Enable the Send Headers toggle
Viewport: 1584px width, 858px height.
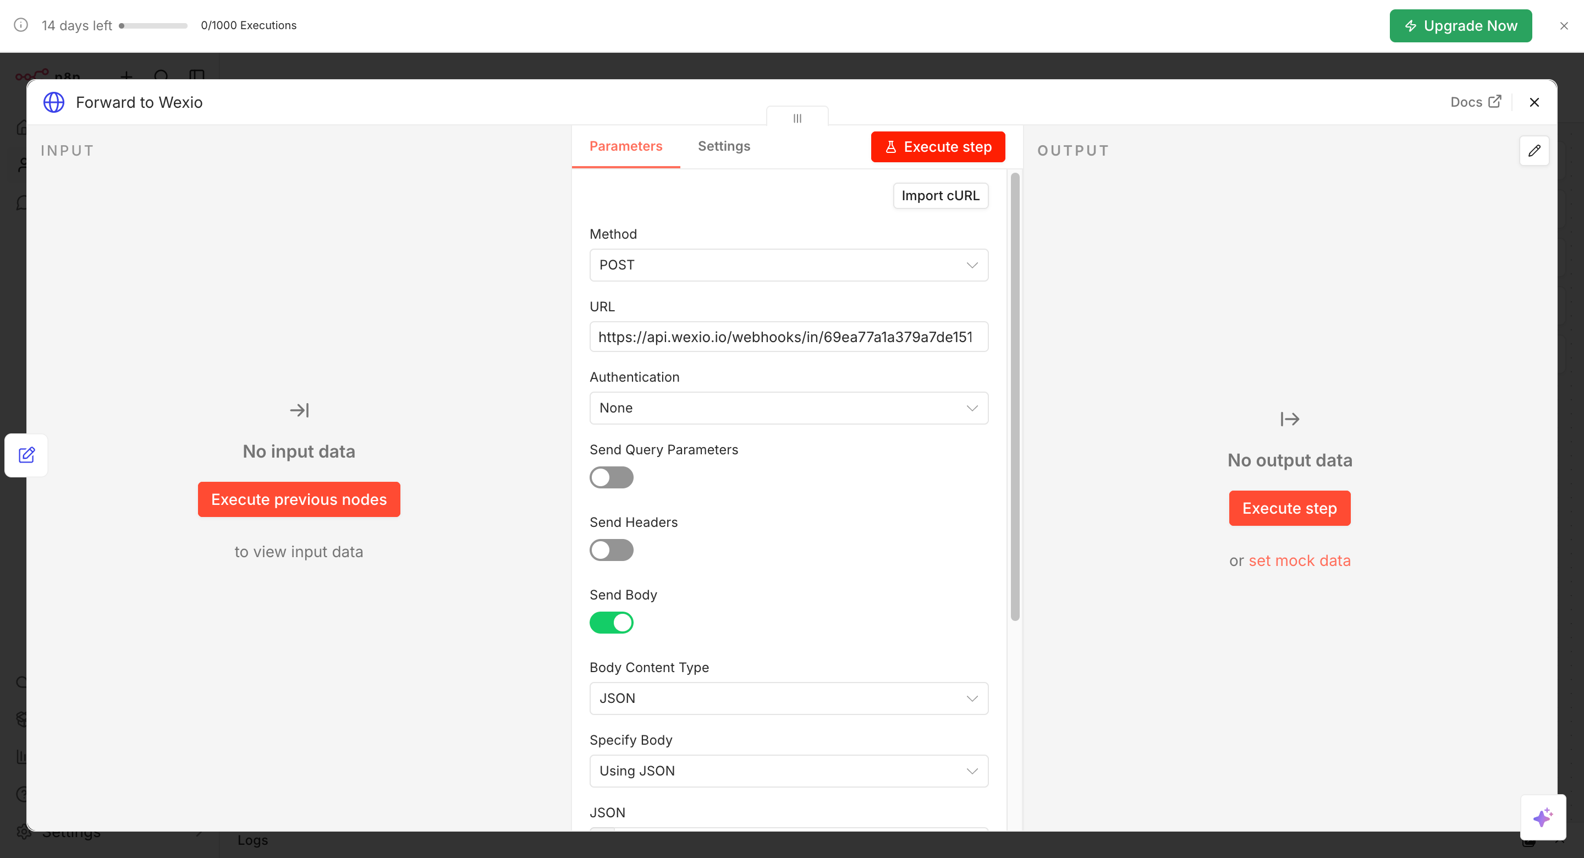click(x=611, y=550)
